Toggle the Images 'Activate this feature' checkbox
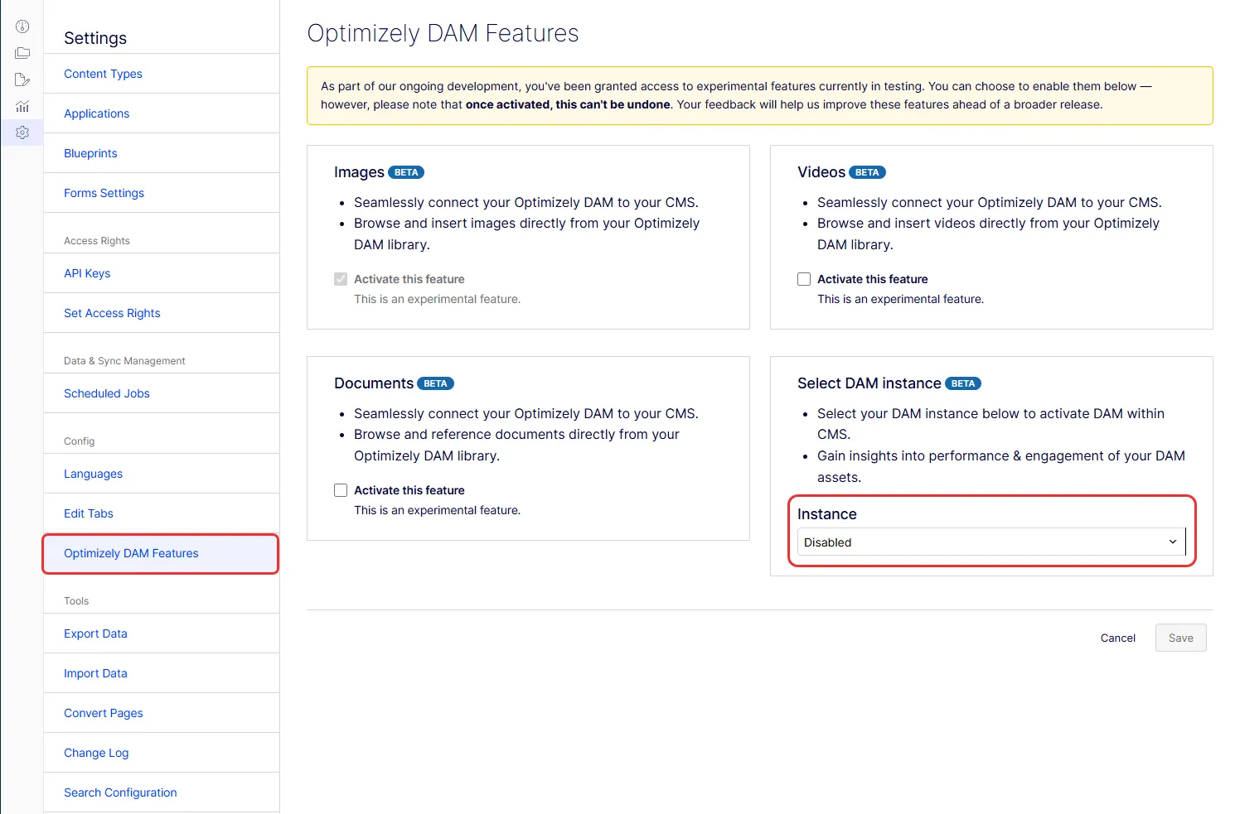The image size is (1235, 814). click(341, 279)
